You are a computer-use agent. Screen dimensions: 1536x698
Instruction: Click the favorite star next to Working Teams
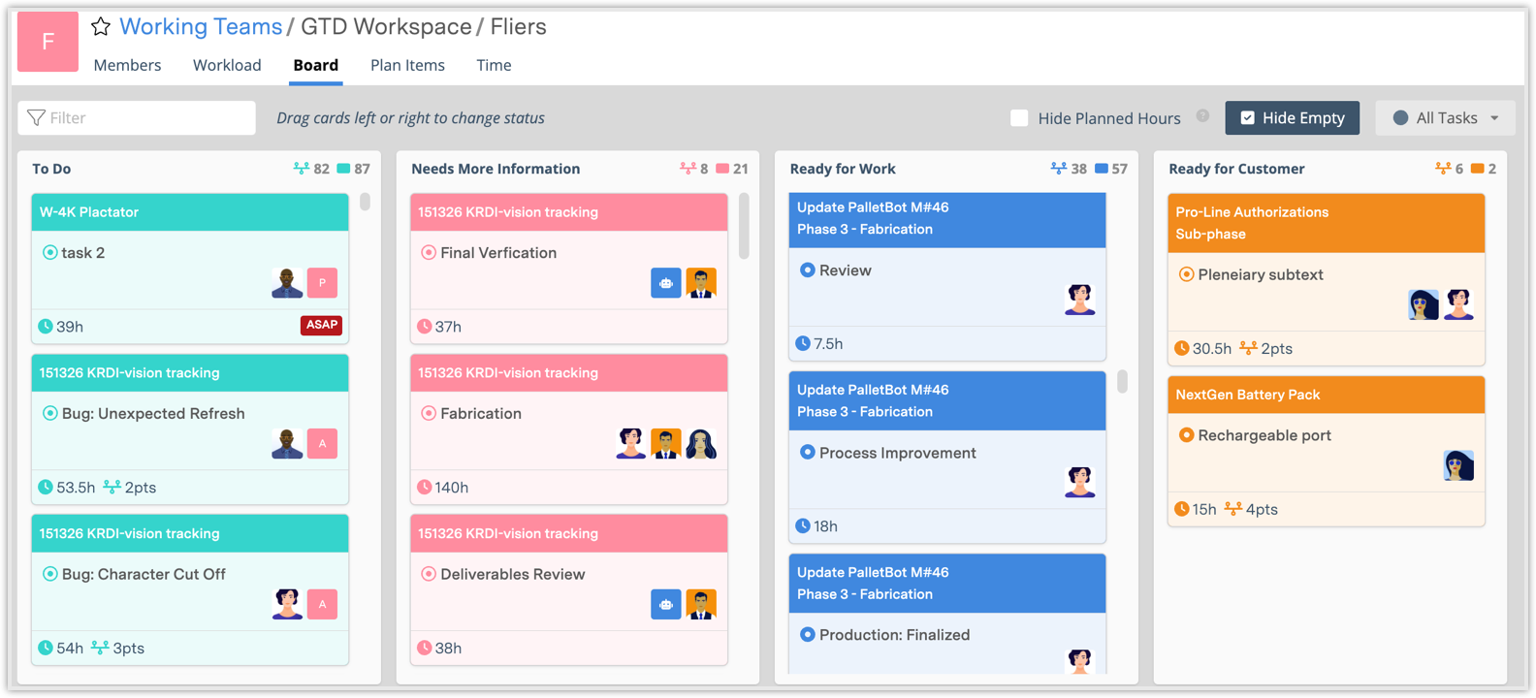[x=101, y=27]
